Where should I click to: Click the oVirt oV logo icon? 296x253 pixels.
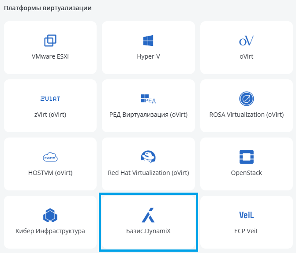click(246, 41)
